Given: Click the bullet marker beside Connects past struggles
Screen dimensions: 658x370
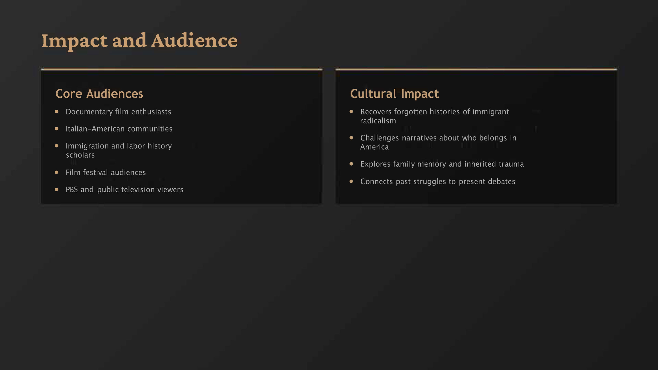Looking at the screenshot, I should coord(352,181).
